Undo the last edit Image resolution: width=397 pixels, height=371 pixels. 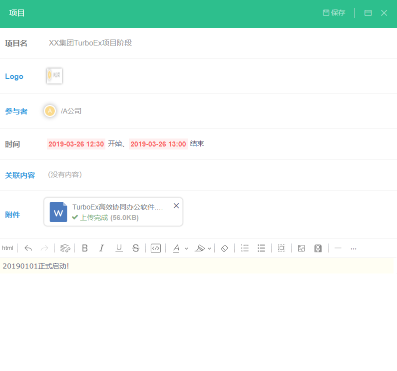click(x=28, y=248)
